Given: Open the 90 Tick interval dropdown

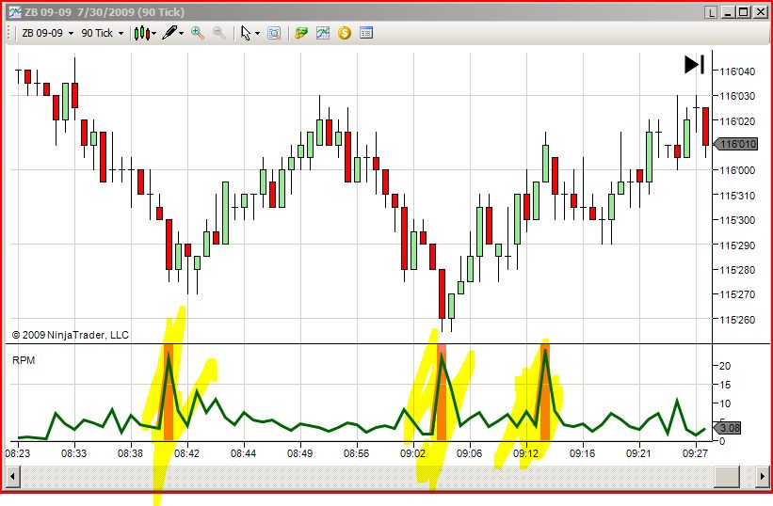Looking at the screenshot, I should (x=102, y=33).
